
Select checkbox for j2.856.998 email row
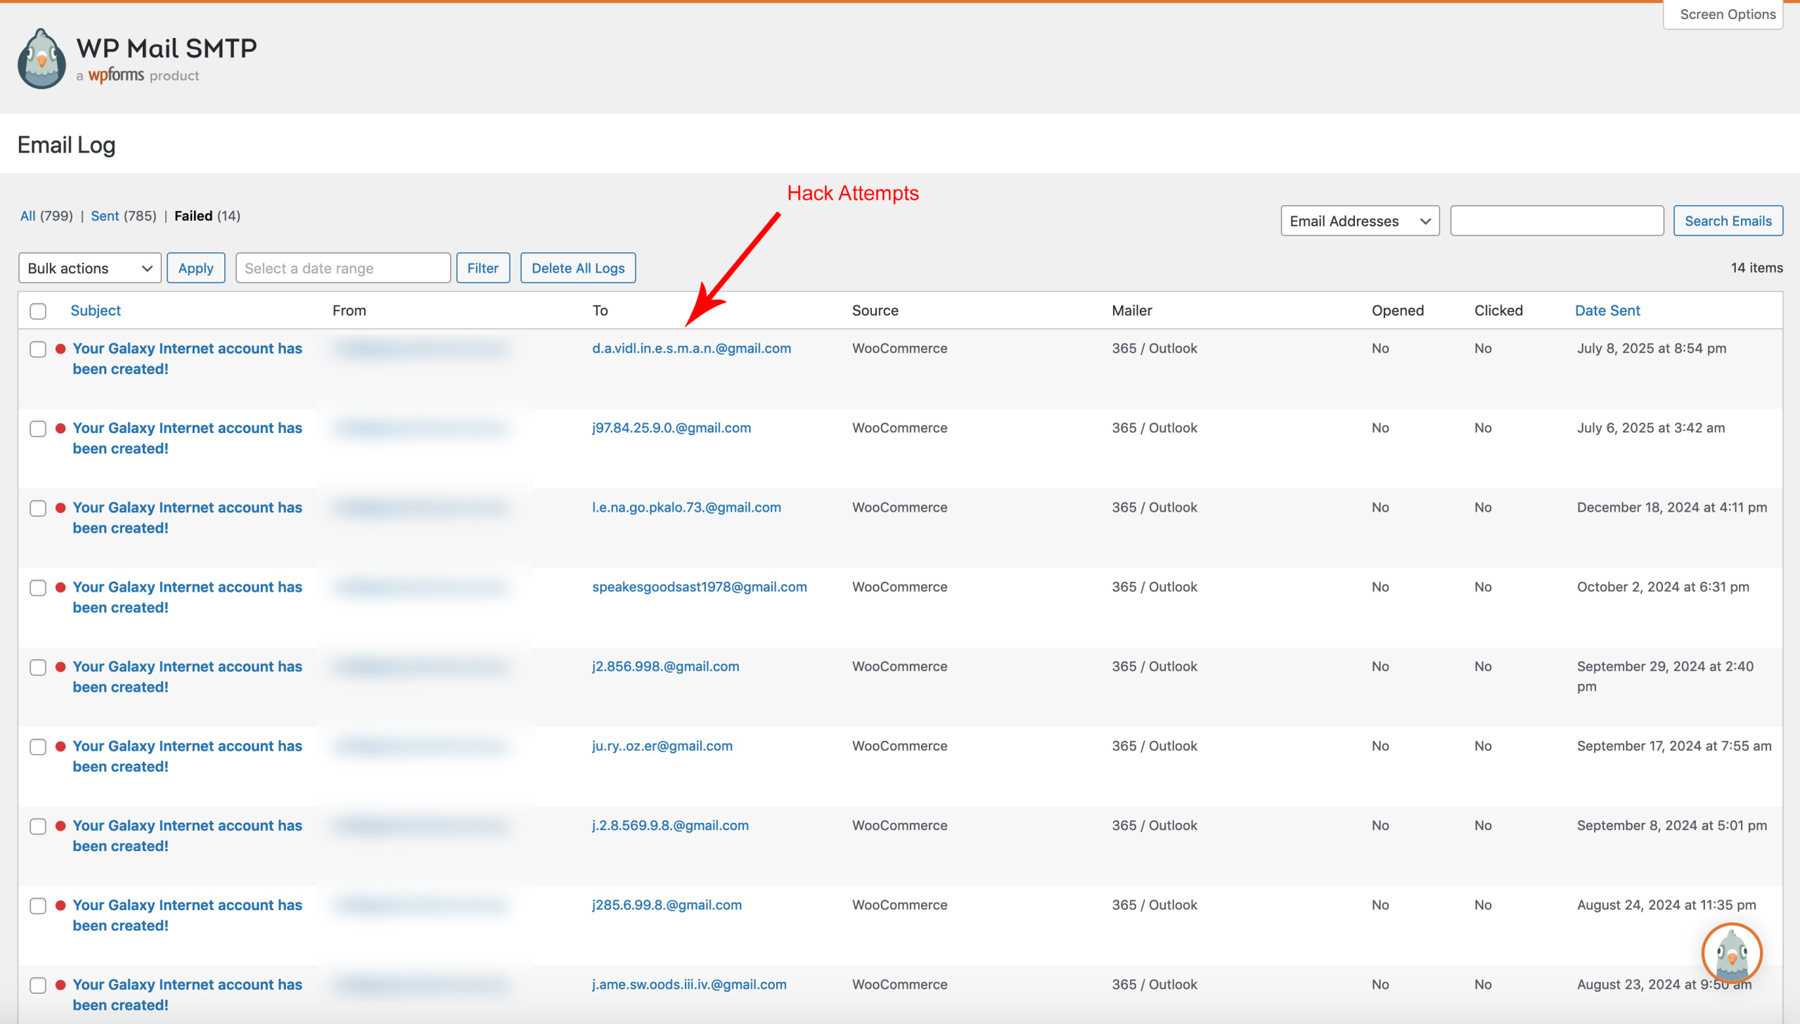[38, 668]
